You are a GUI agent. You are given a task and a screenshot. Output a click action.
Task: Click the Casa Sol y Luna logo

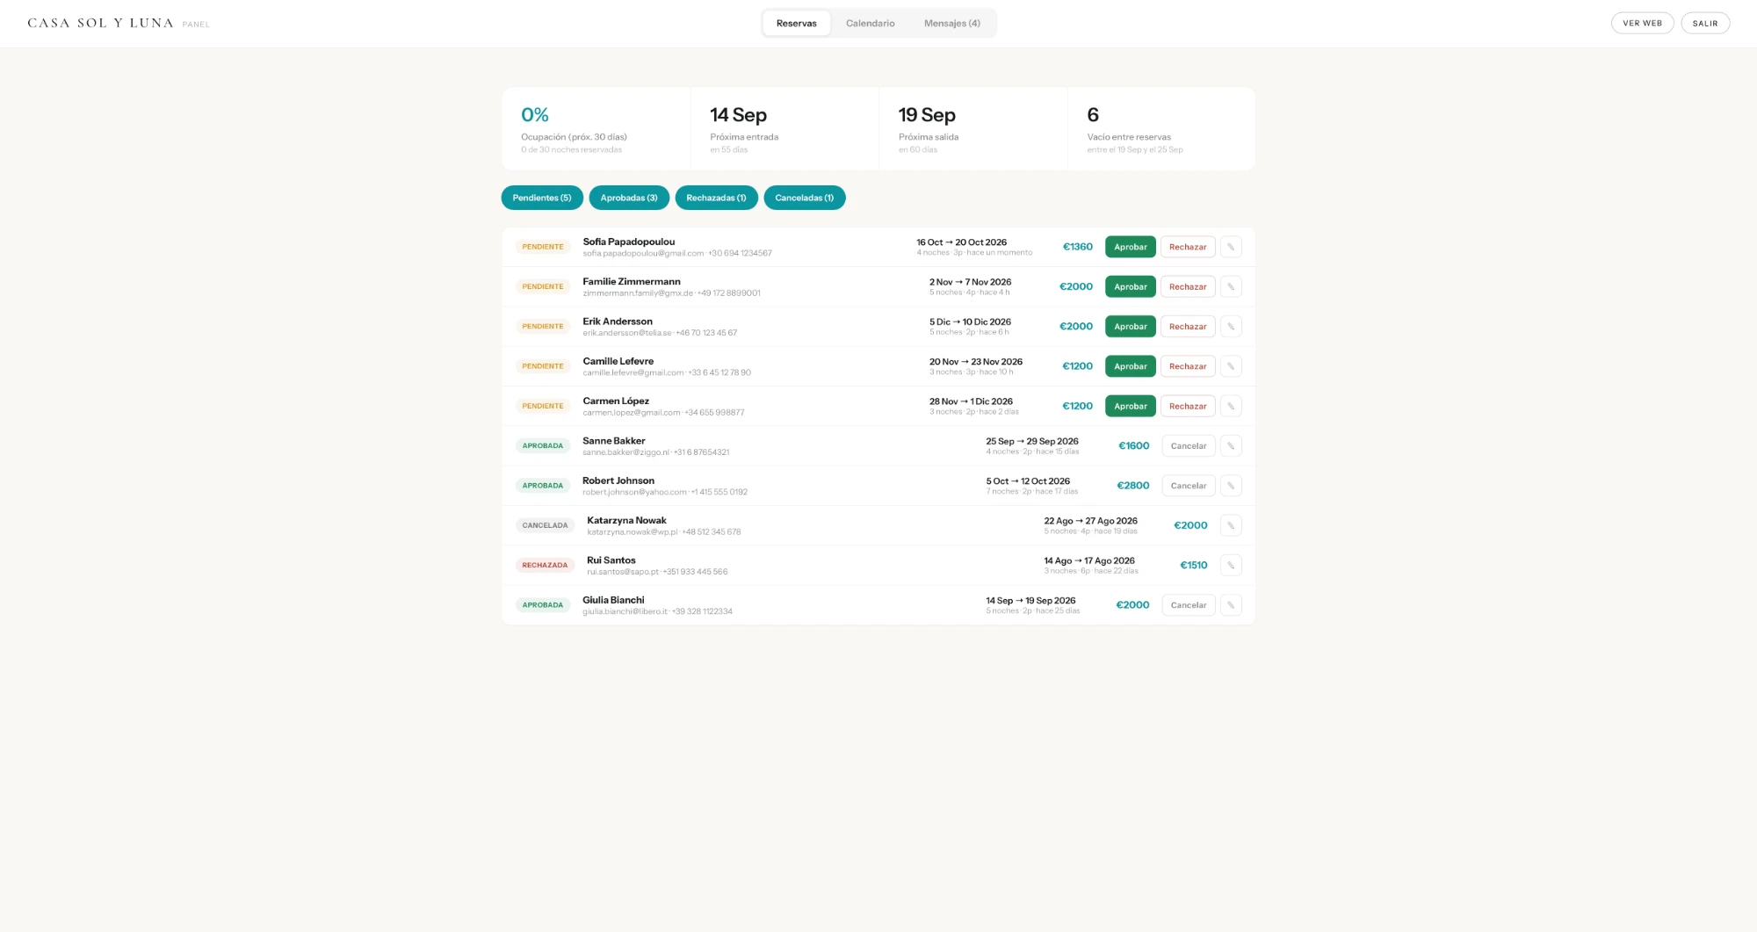click(x=100, y=23)
